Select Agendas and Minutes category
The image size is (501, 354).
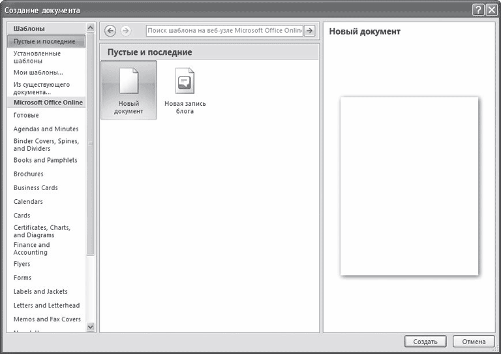[x=46, y=129]
